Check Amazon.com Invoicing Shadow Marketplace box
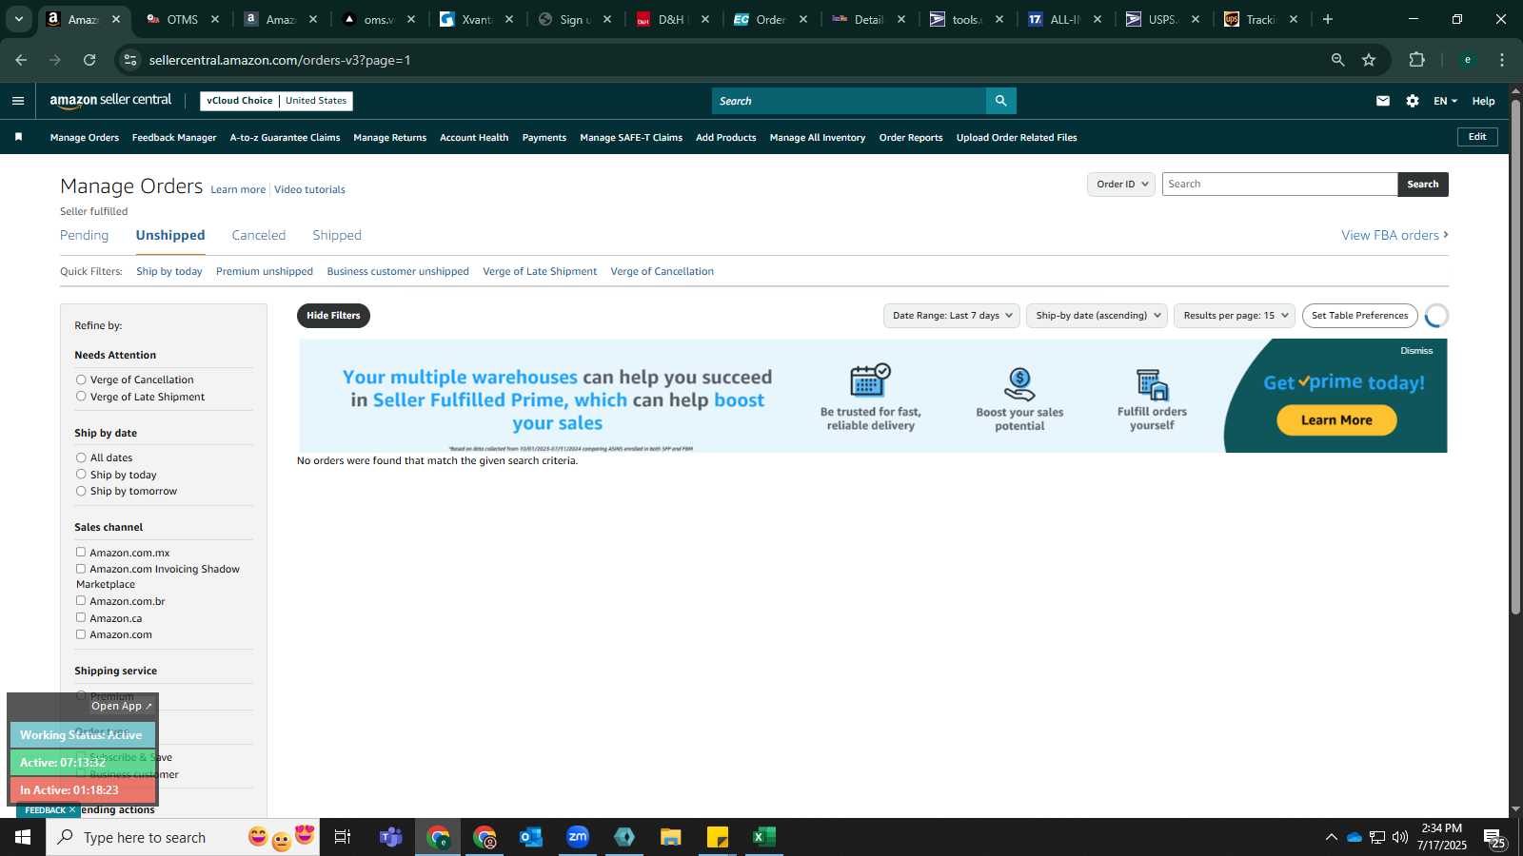1523x856 pixels. point(81,569)
